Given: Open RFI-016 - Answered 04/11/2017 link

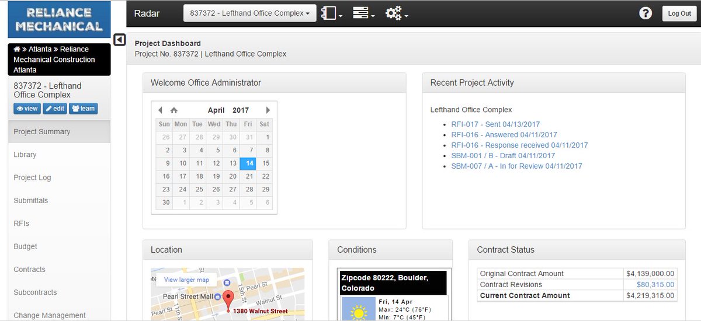Looking at the screenshot, I should pyautogui.click(x=504, y=135).
